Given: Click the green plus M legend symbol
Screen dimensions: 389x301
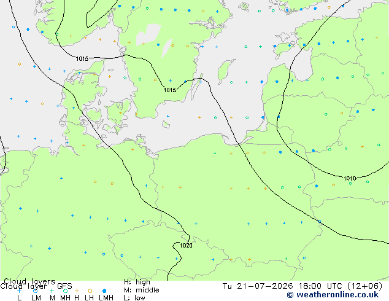Looking at the screenshot, I should click(52, 291).
